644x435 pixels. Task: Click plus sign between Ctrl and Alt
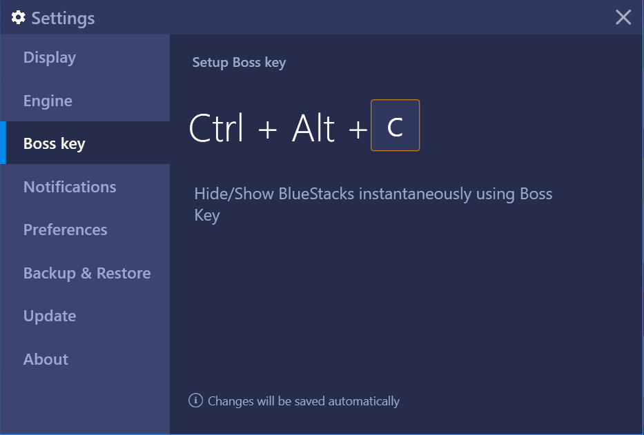pos(268,129)
